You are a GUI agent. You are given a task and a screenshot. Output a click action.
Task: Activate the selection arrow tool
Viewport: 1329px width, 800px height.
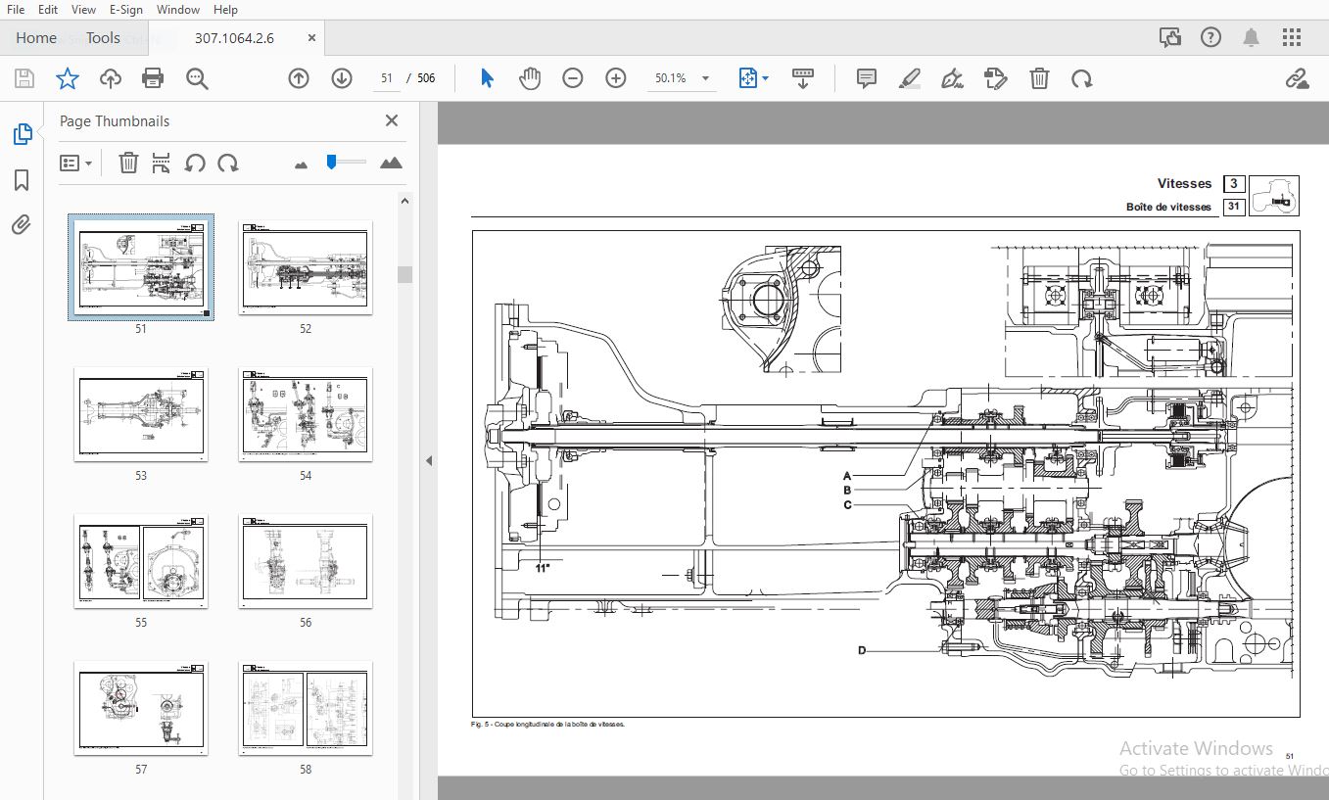487,78
